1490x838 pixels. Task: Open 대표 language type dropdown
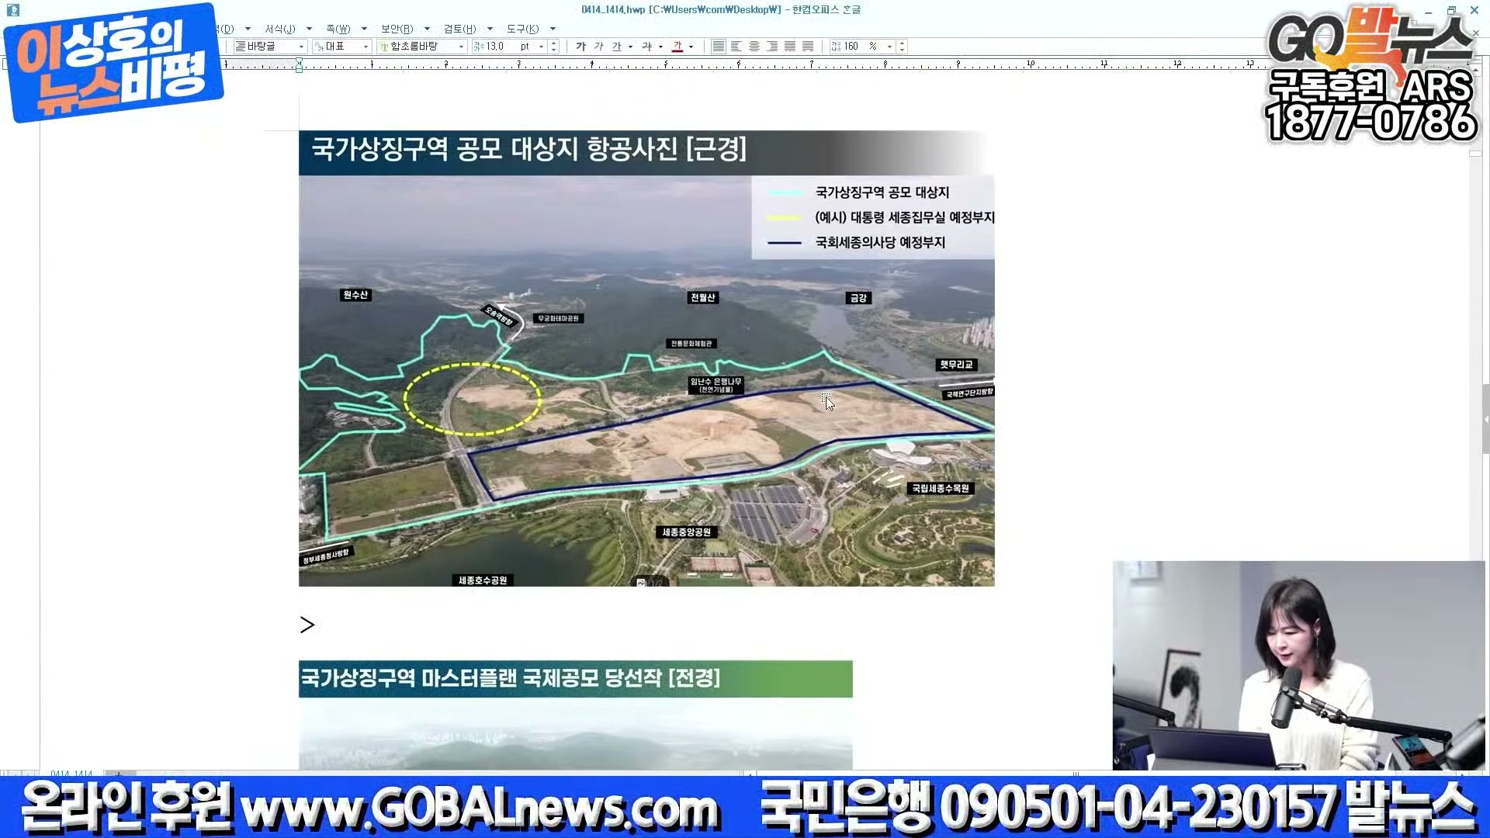point(366,47)
